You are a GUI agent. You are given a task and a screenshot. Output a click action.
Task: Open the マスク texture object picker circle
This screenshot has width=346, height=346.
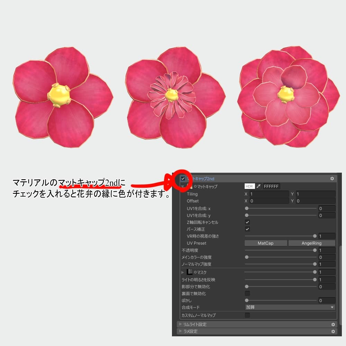[195, 272]
